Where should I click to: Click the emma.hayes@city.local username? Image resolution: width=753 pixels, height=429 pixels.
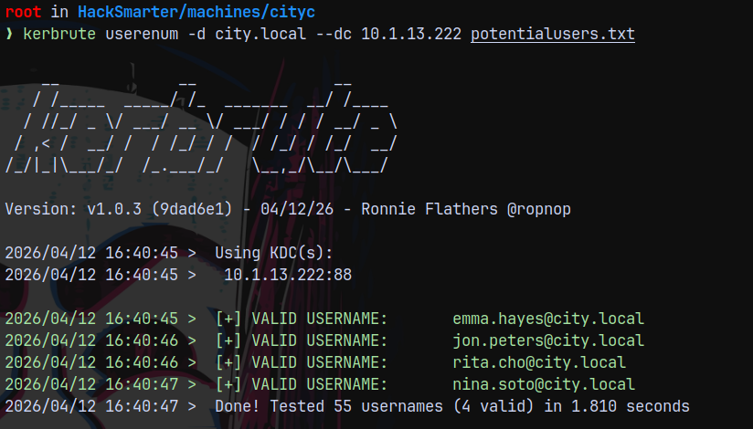(x=548, y=319)
